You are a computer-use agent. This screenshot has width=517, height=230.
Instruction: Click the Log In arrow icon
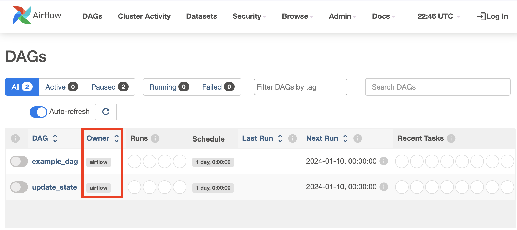[481, 16]
